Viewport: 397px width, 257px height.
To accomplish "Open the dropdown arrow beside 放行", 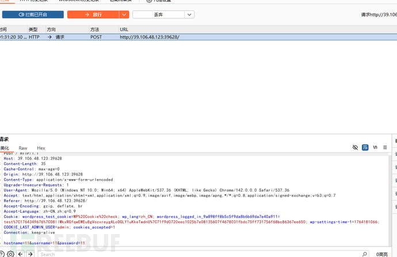I will coord(124,14).
